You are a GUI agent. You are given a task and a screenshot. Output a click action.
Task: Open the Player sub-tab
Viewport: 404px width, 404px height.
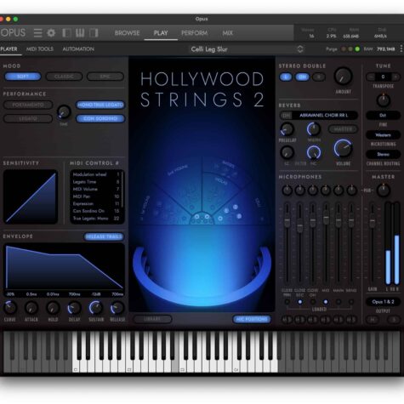pyautogui.click(x=9, y=49)
